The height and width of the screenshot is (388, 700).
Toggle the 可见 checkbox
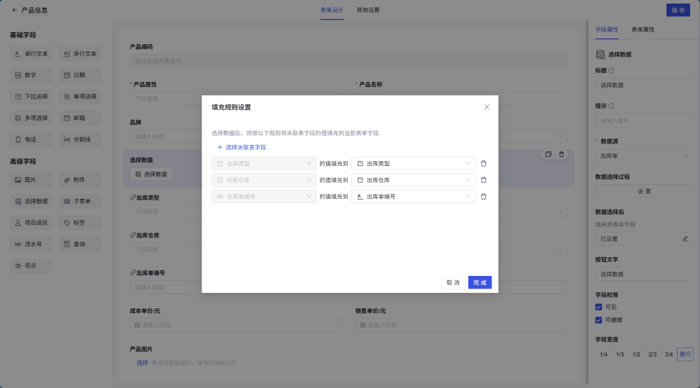598,307
